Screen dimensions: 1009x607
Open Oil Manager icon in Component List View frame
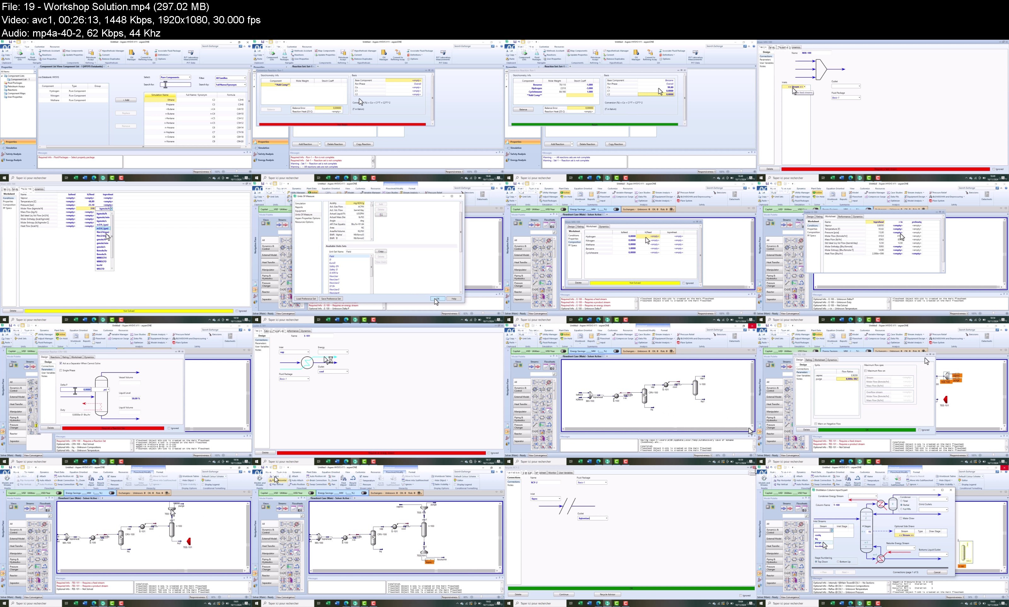[x=131, y=53]
